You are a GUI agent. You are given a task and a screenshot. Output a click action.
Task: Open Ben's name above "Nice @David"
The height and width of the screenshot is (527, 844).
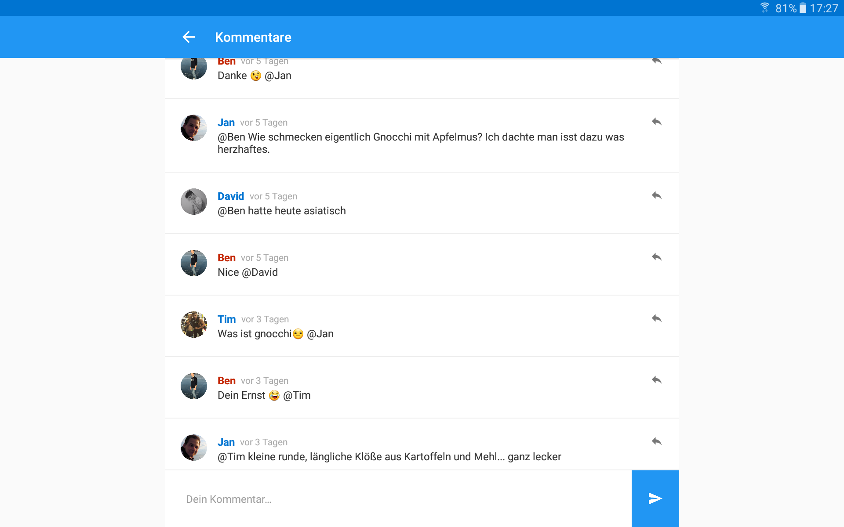227,258
